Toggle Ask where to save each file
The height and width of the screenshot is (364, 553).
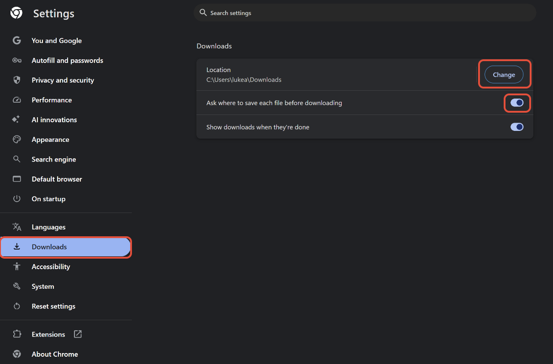coord(517,103)
